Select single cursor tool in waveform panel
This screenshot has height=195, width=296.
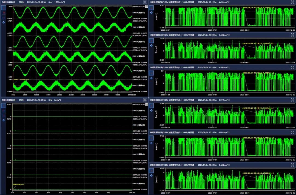[4, 8]
